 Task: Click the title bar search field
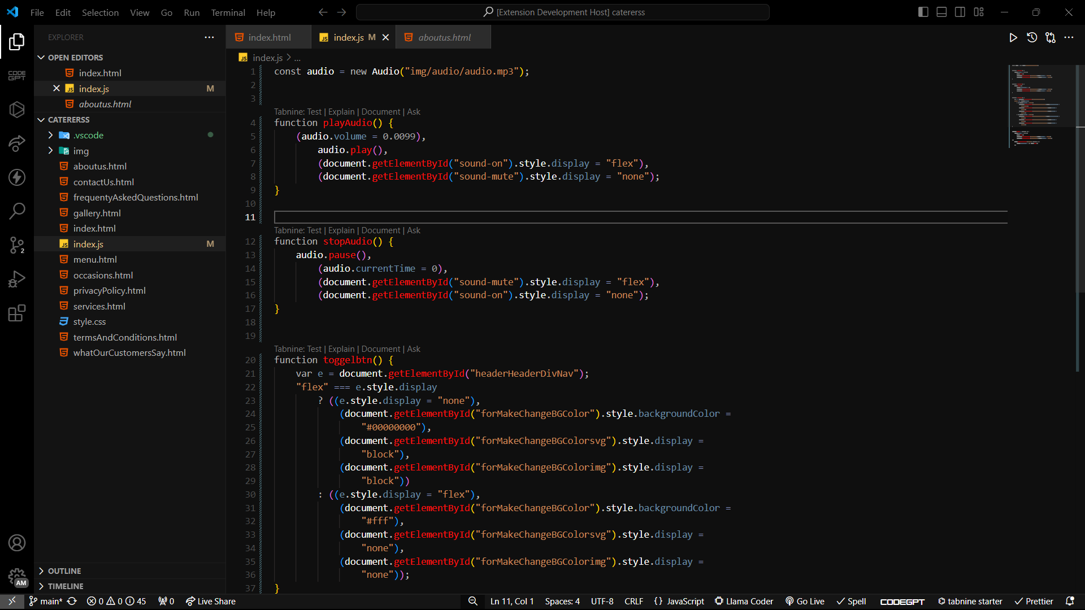click(x=563, y=12)
